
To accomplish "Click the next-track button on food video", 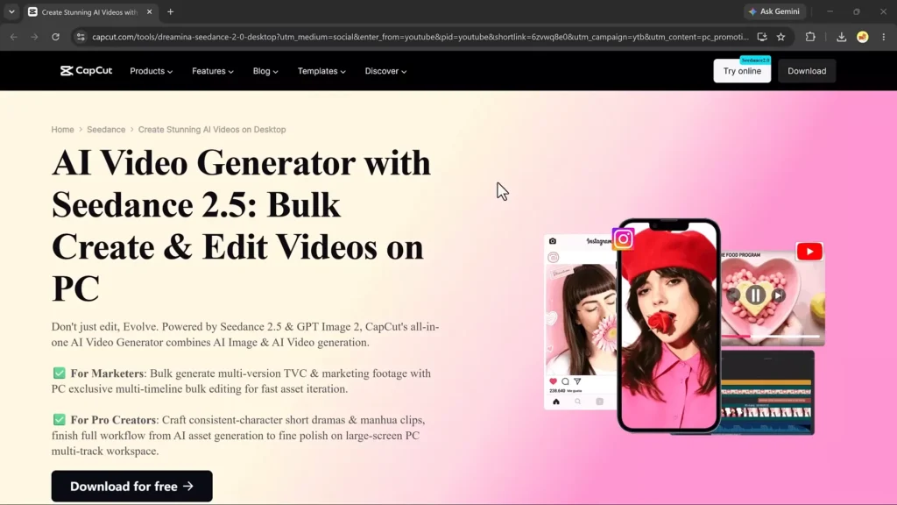I will (x=778, y=295).
